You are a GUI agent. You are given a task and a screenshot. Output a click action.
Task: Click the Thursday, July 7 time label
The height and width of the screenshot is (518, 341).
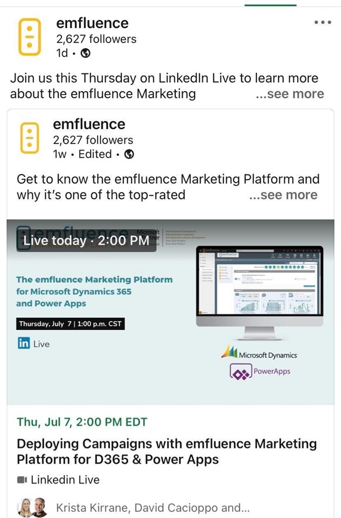click(x=69, y=324)
